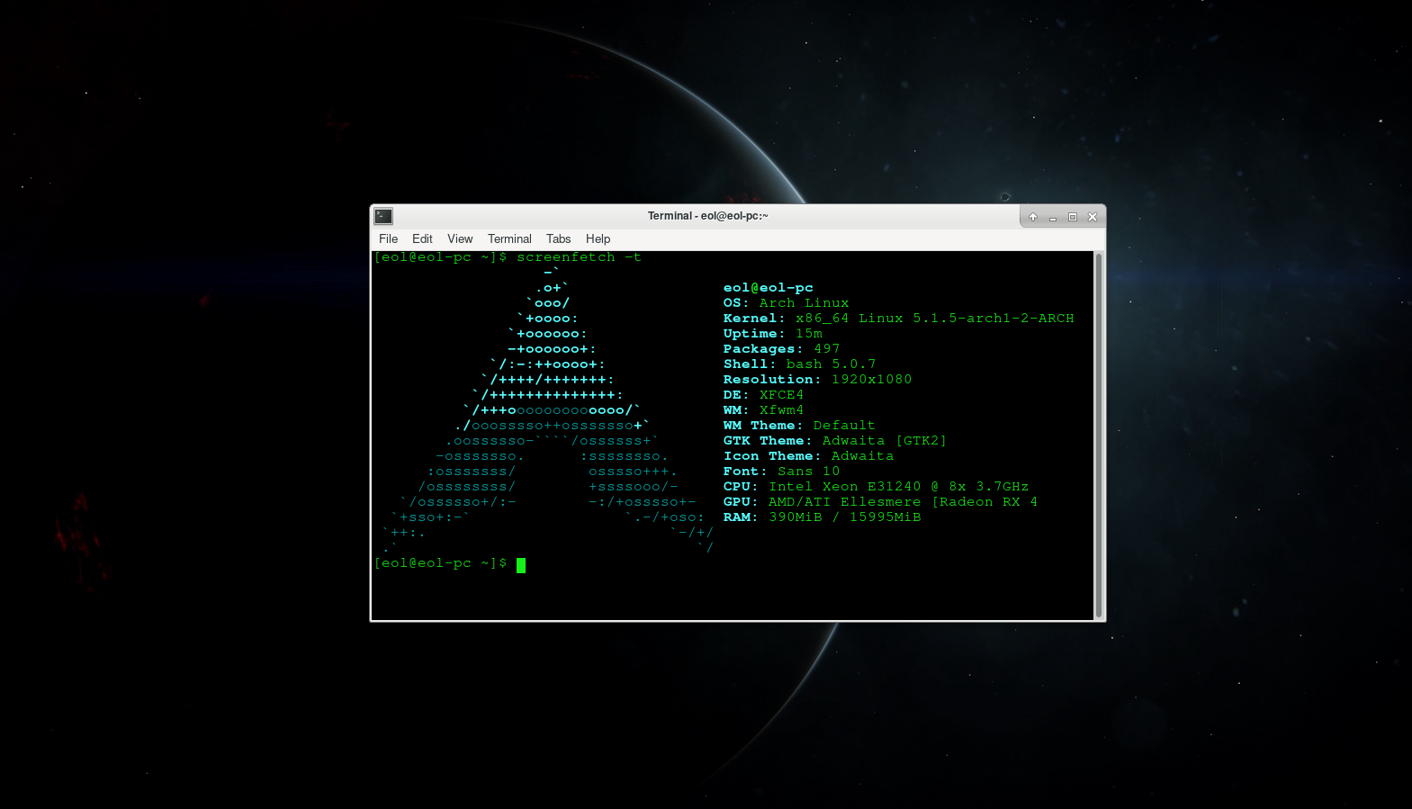Click the 'Kernel' line in the output
1412x809 pixels.
[897, 319]
